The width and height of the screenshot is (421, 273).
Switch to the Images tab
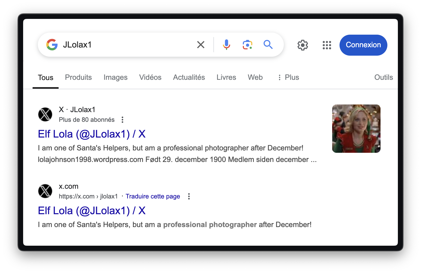(115, 77)
